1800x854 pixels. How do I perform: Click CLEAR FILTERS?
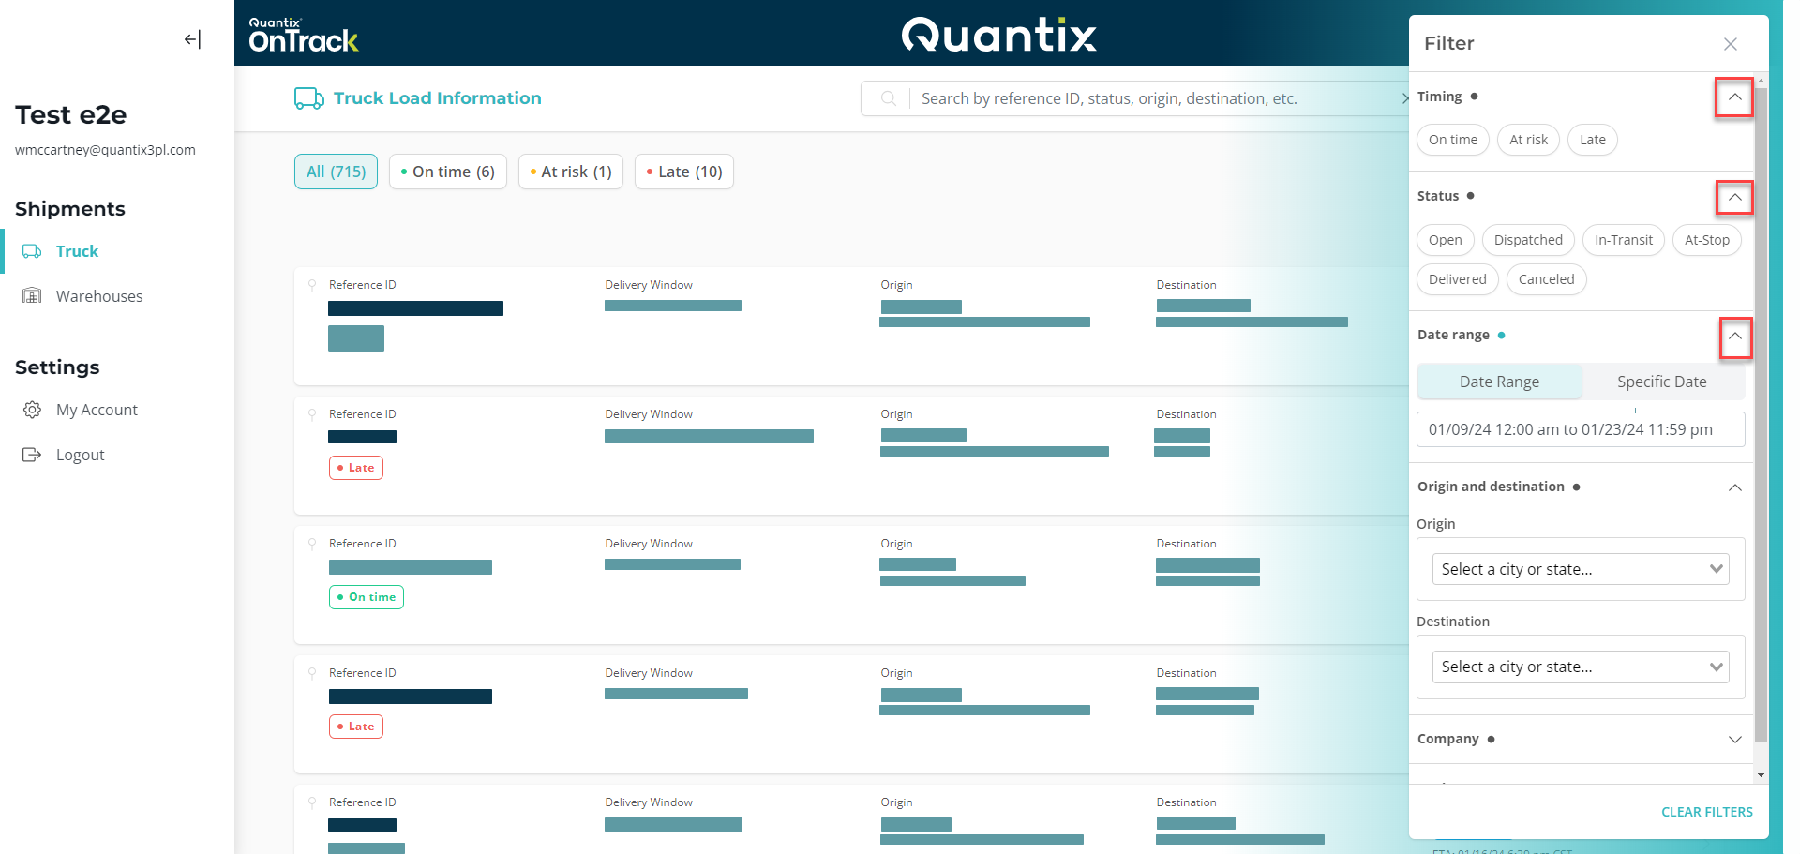coord(1706,812)
